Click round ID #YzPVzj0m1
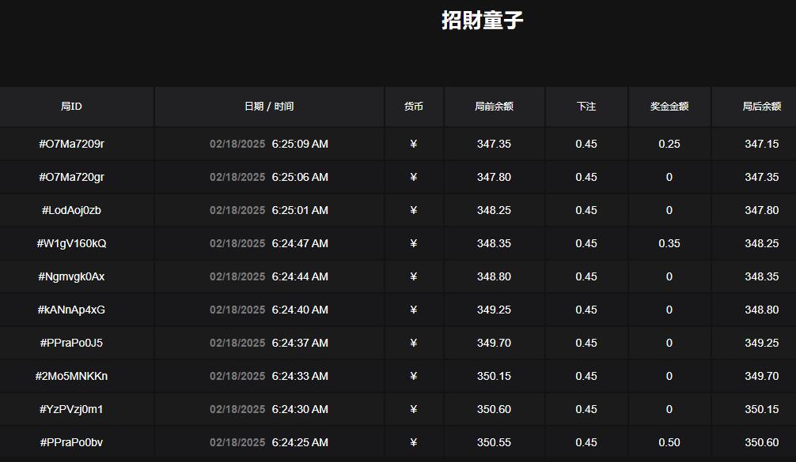 click(x=71, y=409)
